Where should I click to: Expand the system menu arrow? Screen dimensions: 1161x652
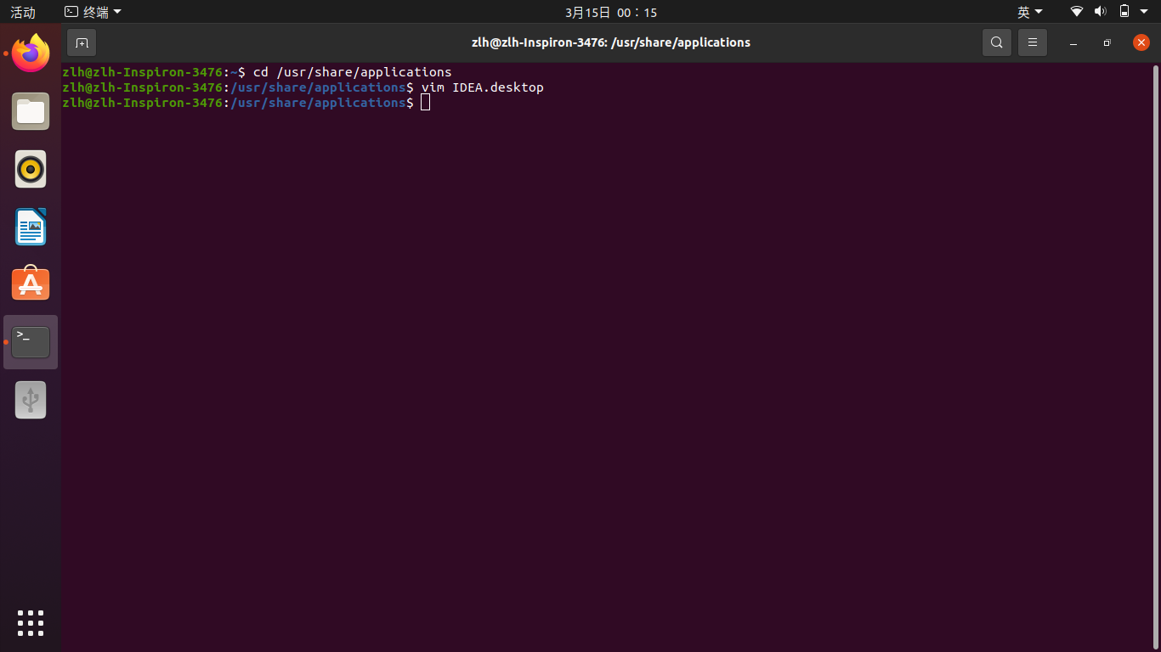pyautogui.click(x=1144, y=12)
